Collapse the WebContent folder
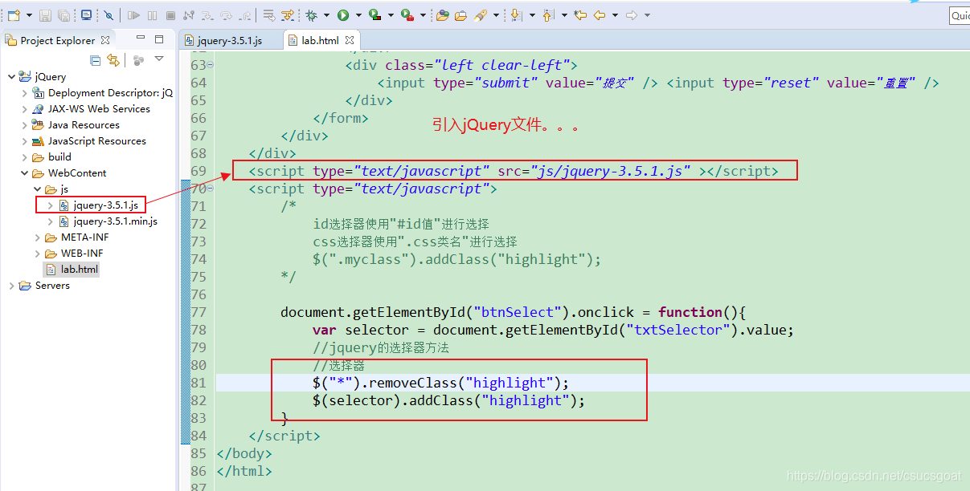The image size is (970, 491). [x=24, y=172]
